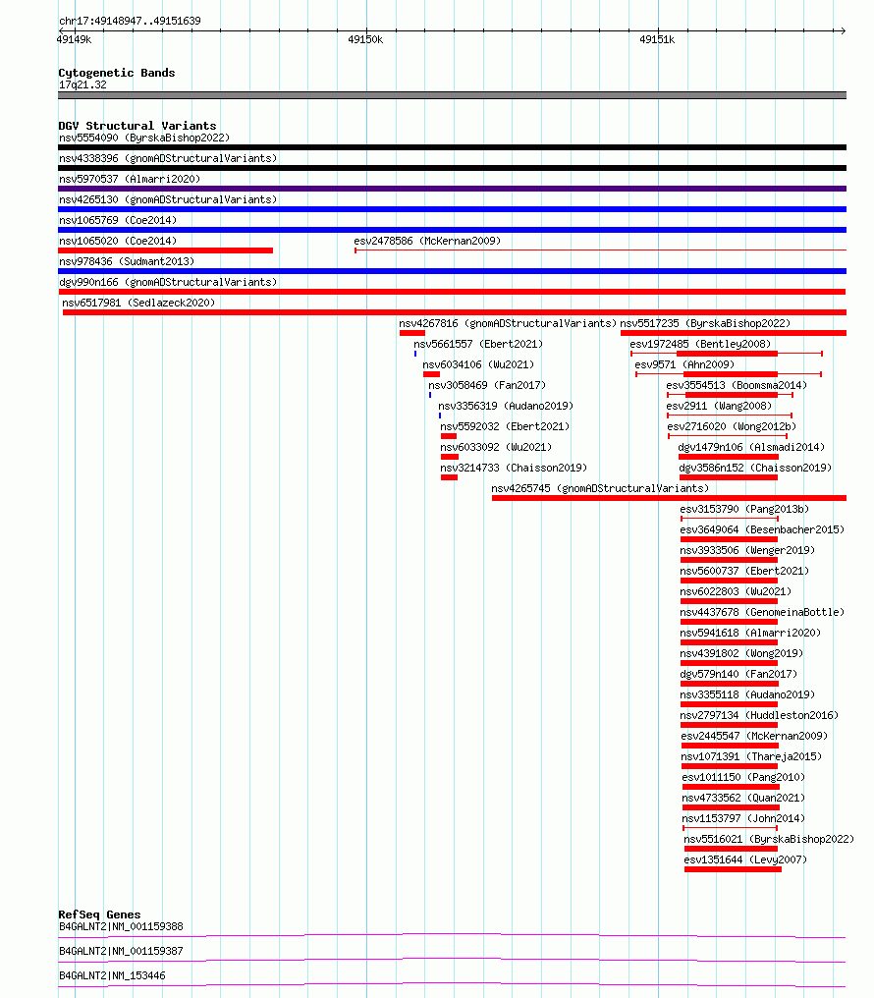
Task: Click the 49150k ruler tick label
Action: [x=365, y=39]
